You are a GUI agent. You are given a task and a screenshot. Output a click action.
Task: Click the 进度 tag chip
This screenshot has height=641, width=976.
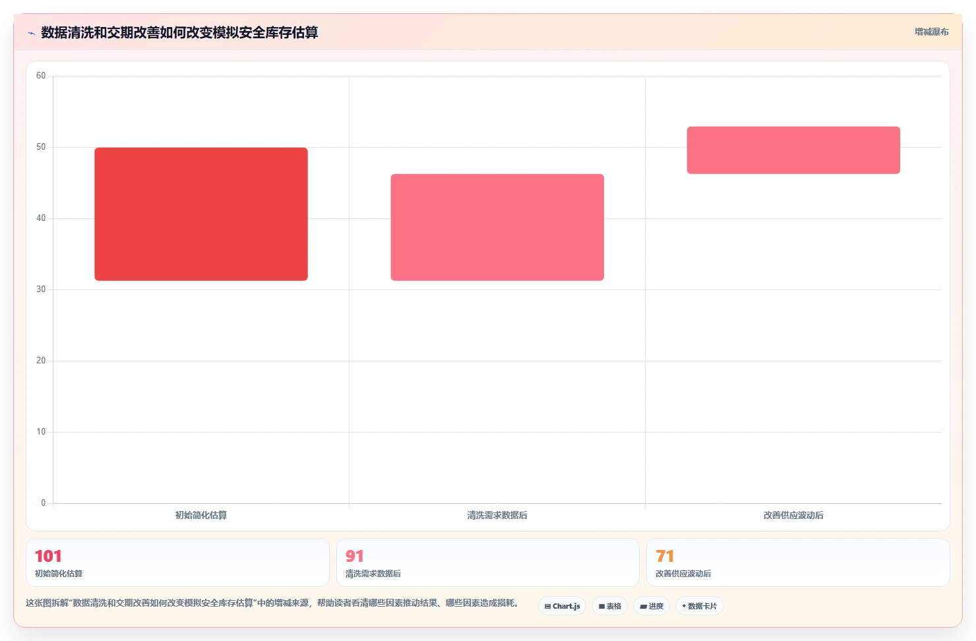[x=652, y=606]
